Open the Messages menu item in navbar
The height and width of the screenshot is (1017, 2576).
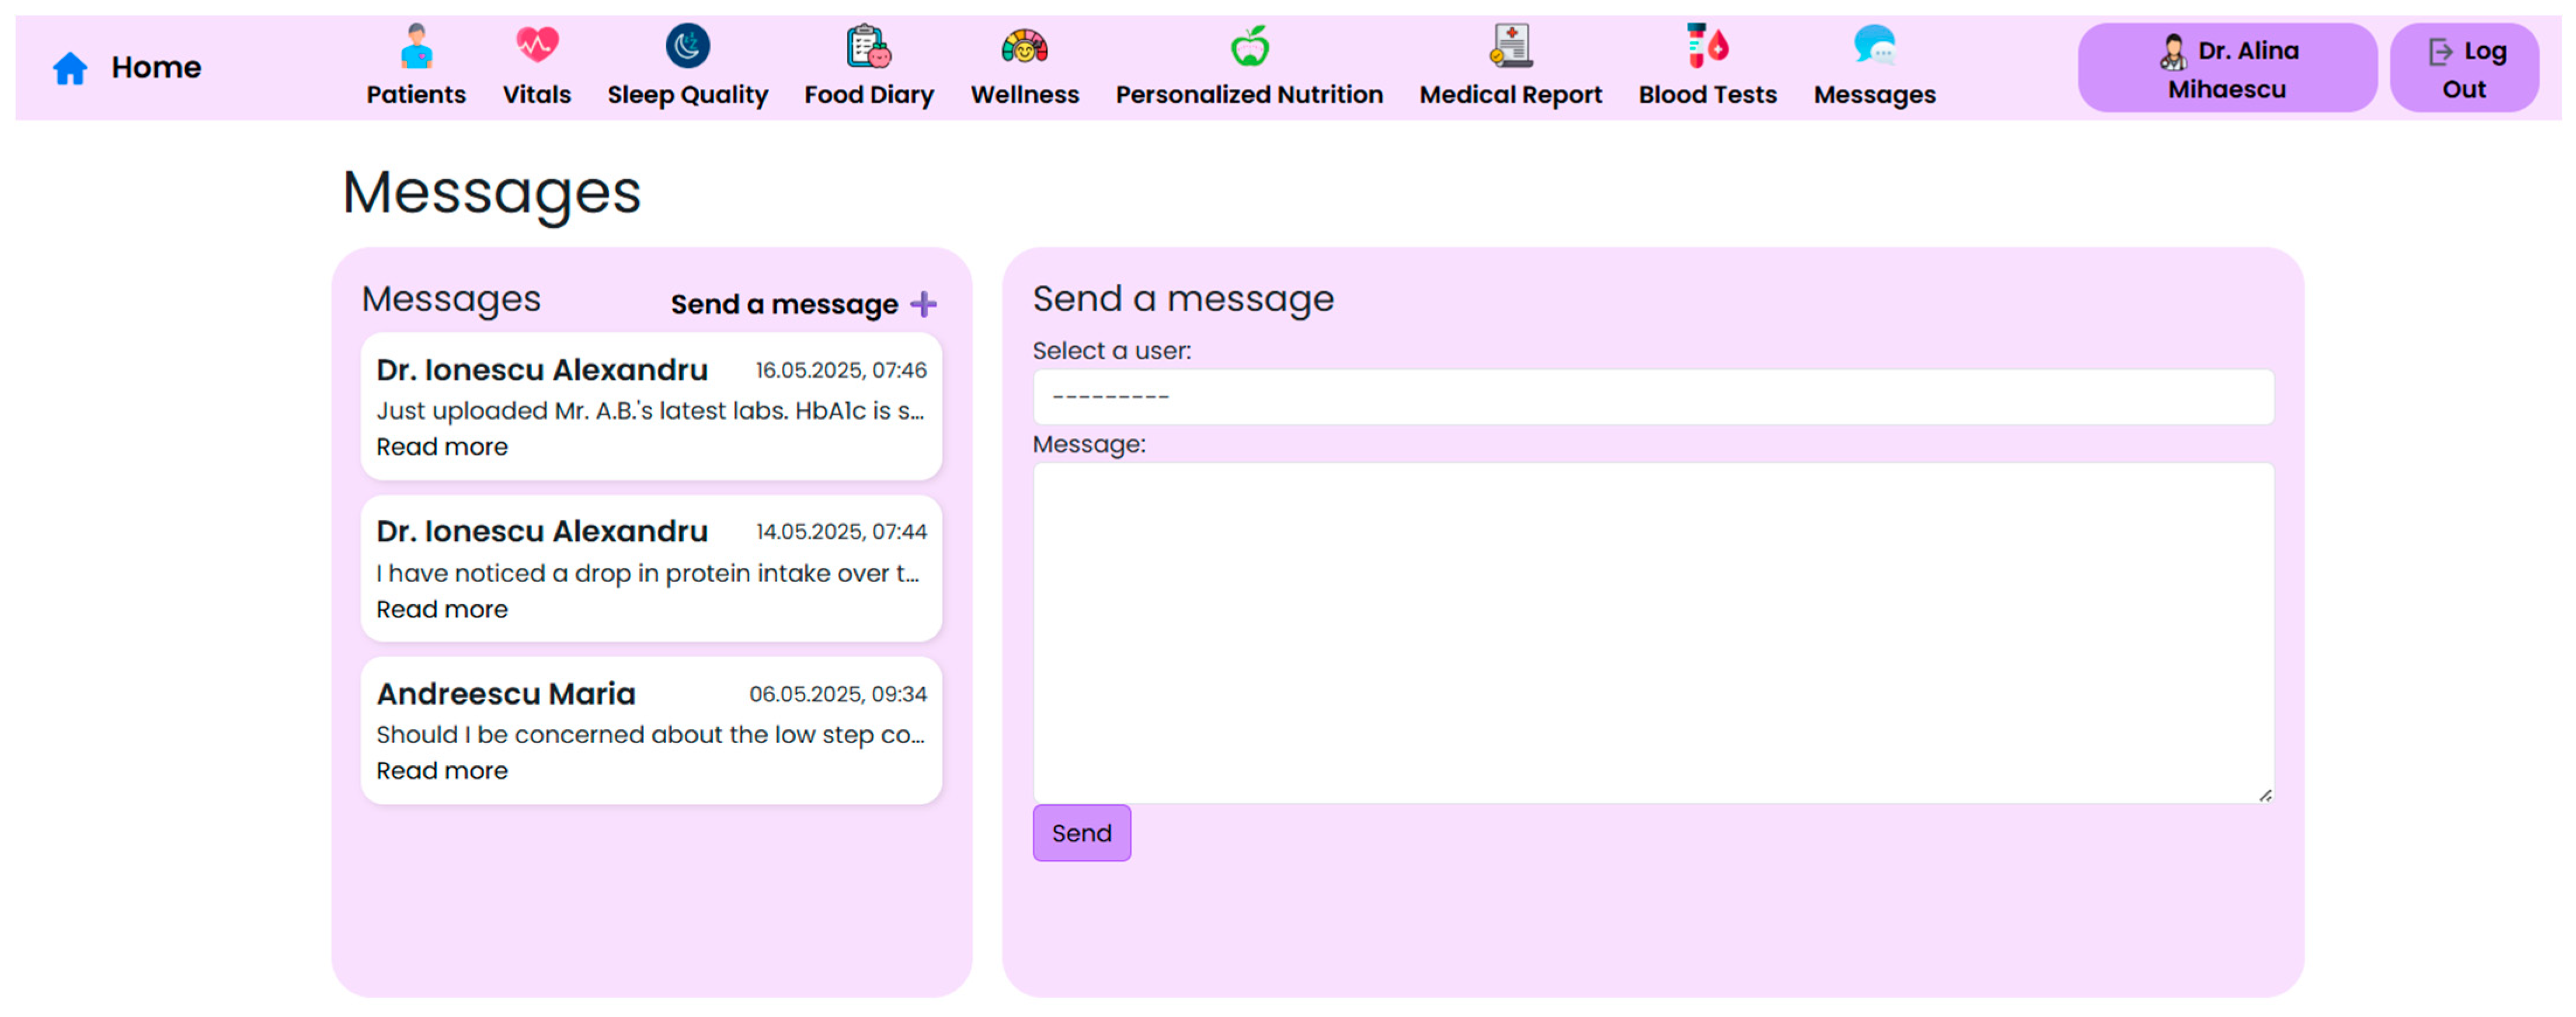(1874, 94)
